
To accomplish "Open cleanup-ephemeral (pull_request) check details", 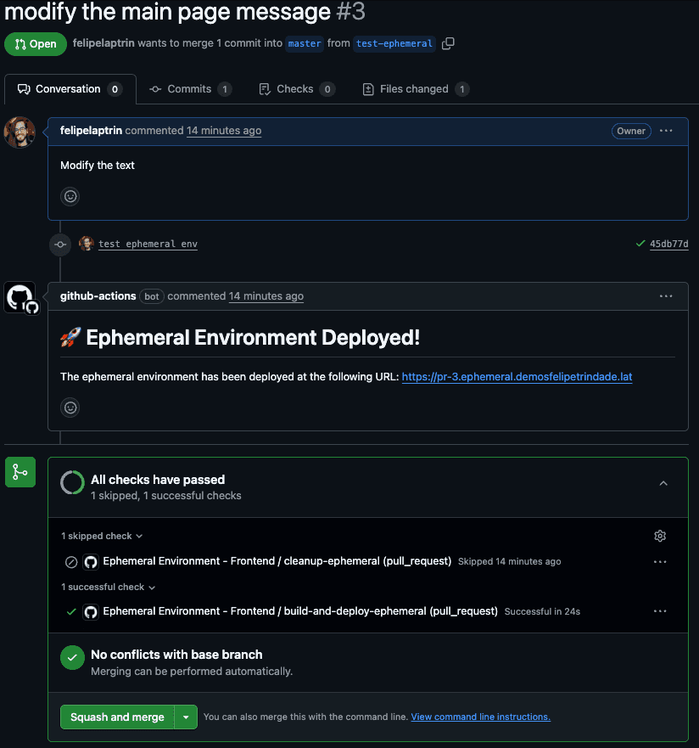I will click(x=277, y=561).
